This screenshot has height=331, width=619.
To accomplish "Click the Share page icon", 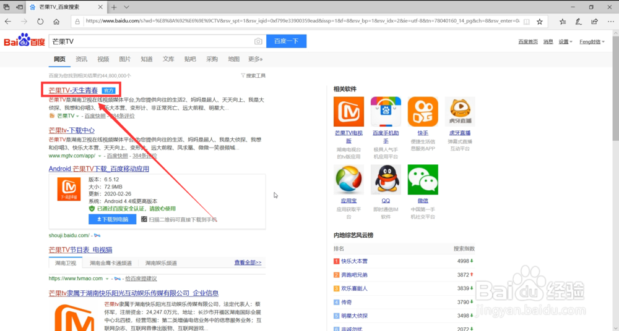I will 594,22.
